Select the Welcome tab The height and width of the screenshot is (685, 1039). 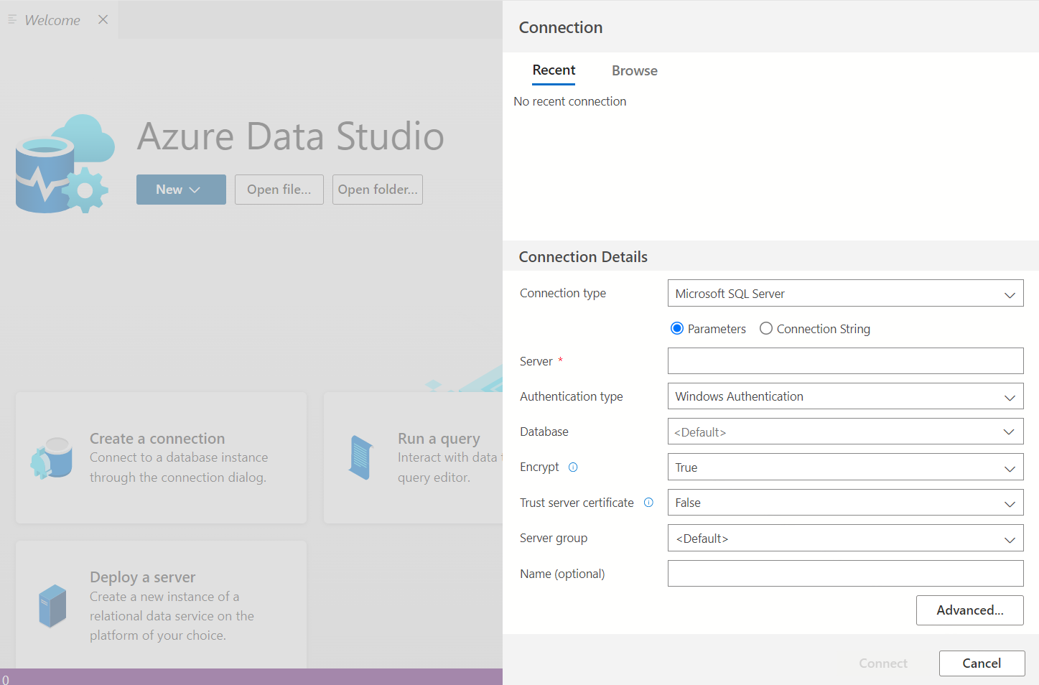[x=59, y=19]
